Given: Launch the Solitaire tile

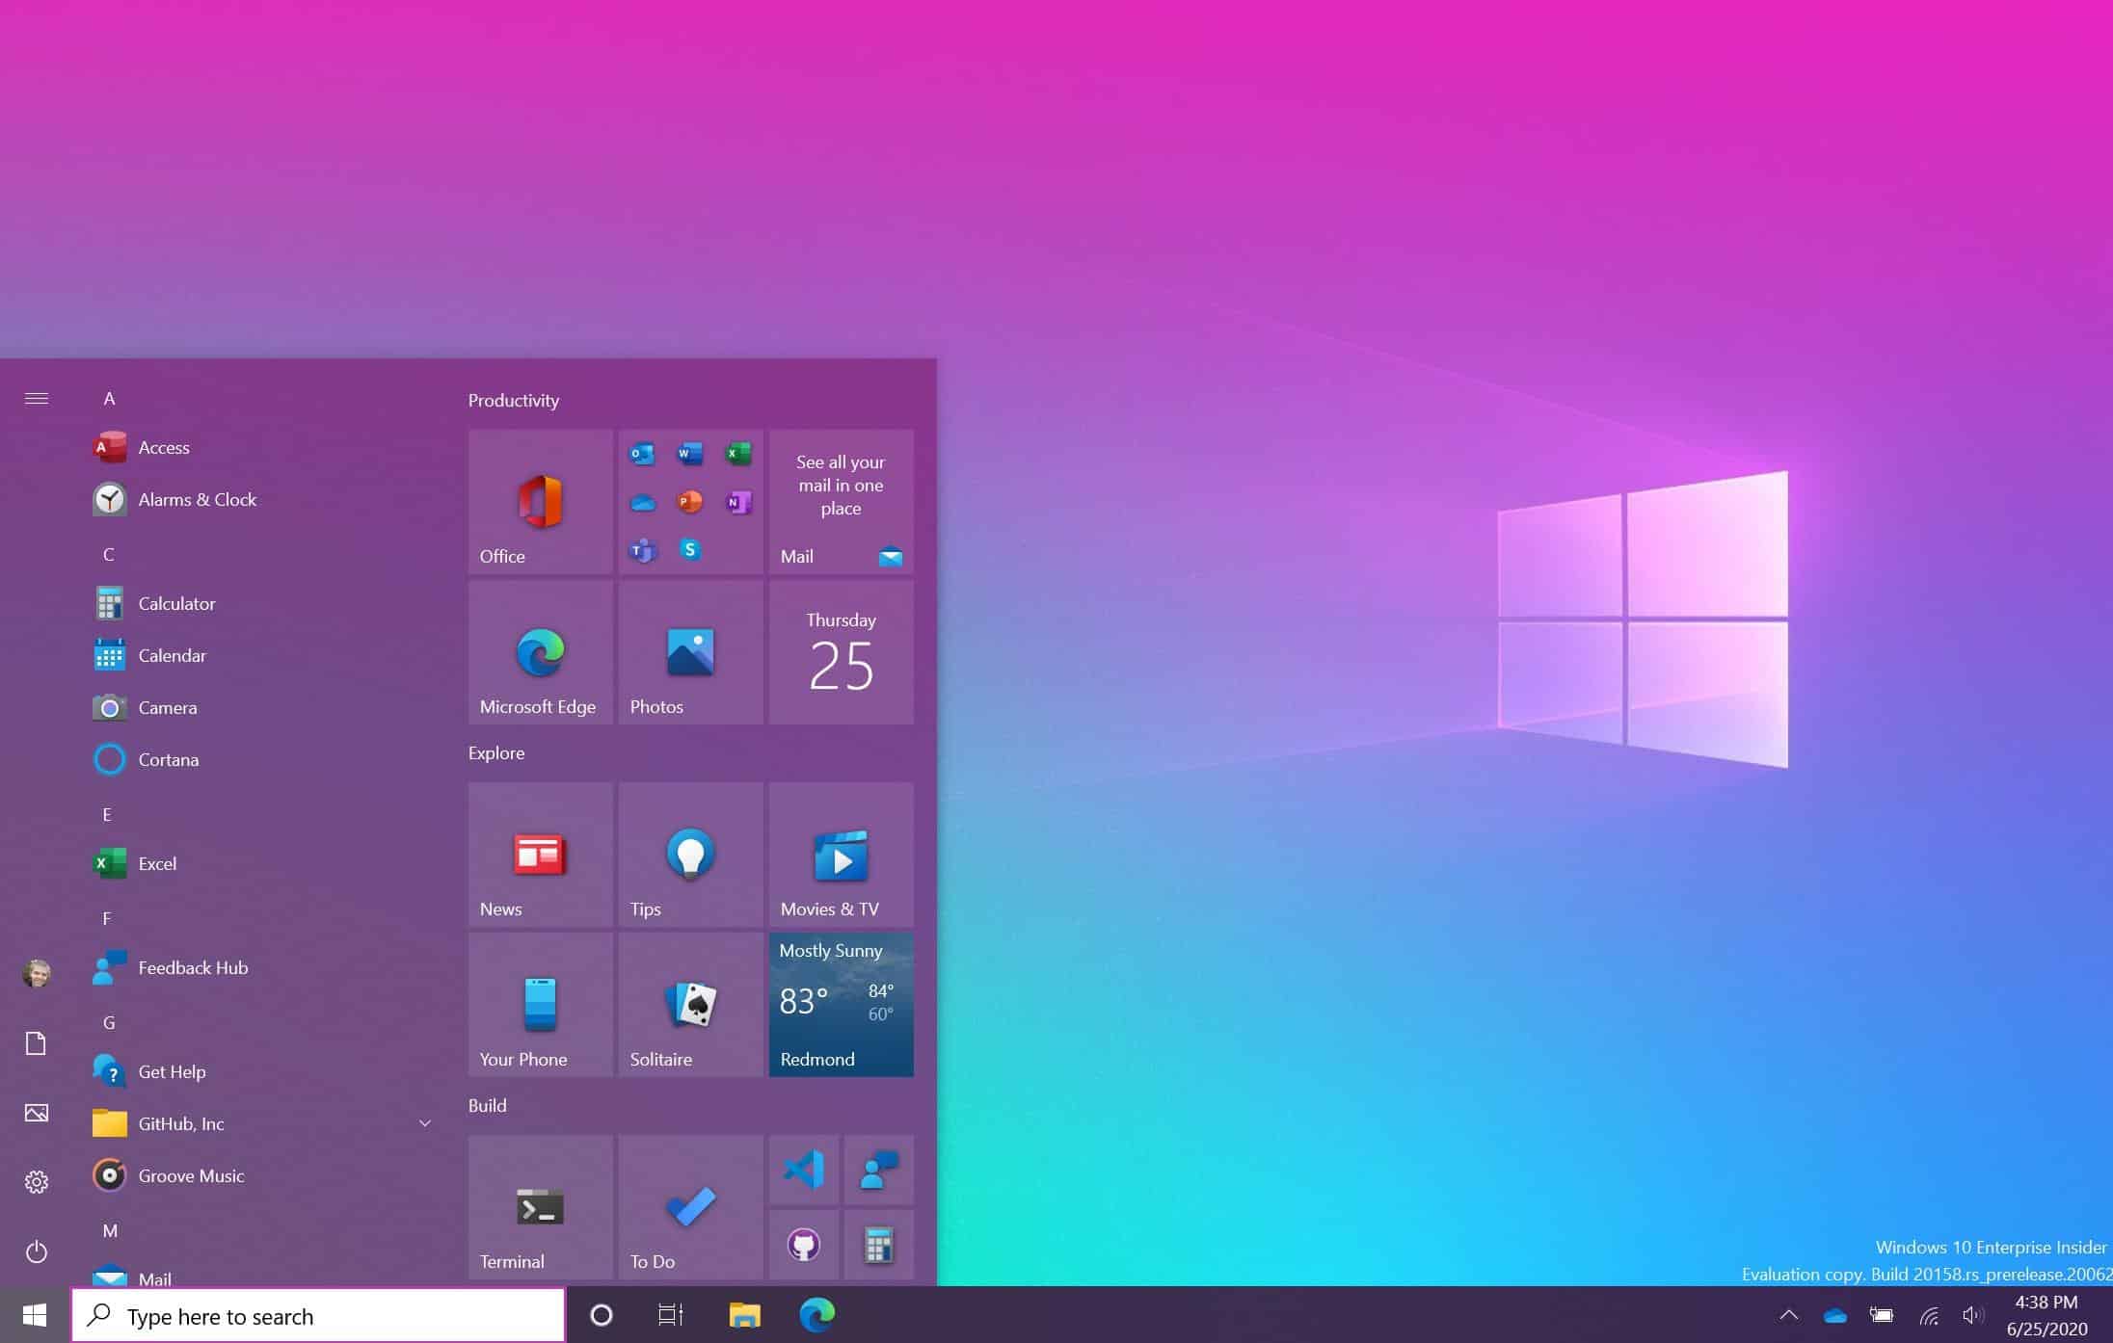Looking at the screenshot, I should (x=691, y=1005).
